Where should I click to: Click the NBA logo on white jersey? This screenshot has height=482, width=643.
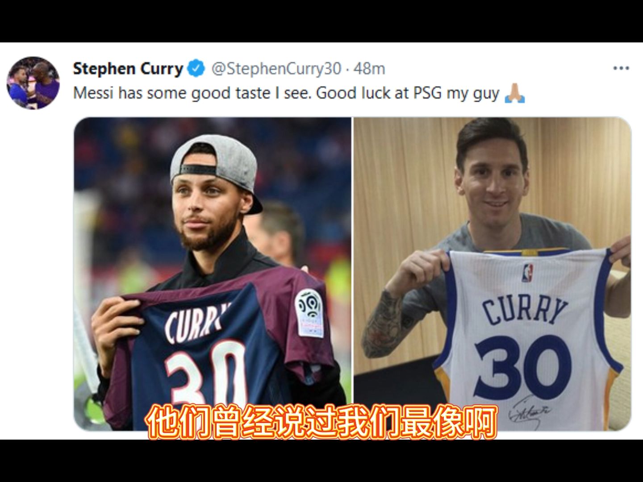[x=528, y=273]
